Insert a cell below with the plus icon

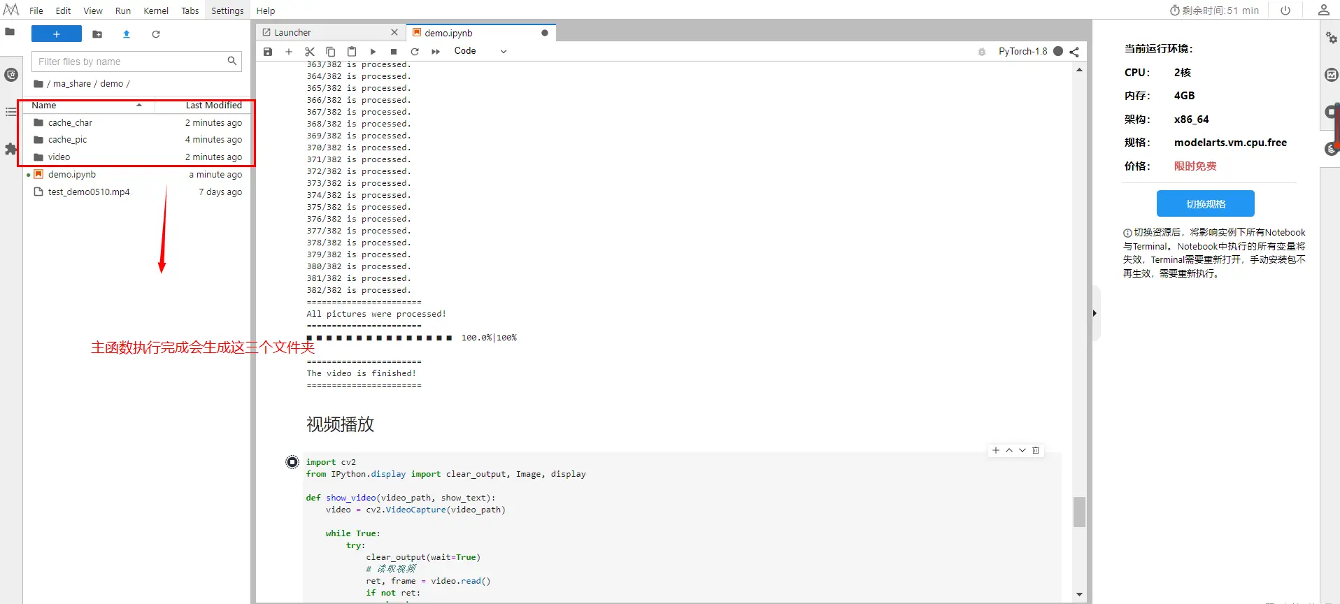(x=289, y=52)
